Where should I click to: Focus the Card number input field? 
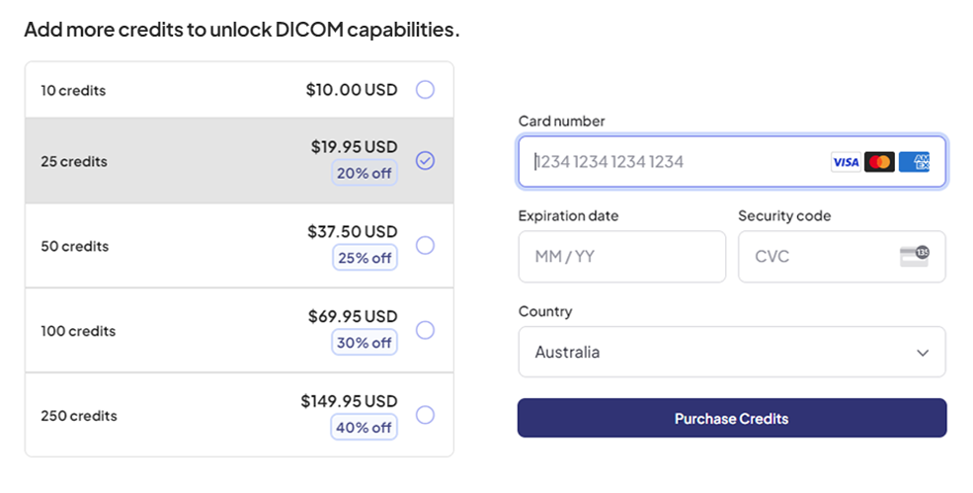[x=732, y=162]
